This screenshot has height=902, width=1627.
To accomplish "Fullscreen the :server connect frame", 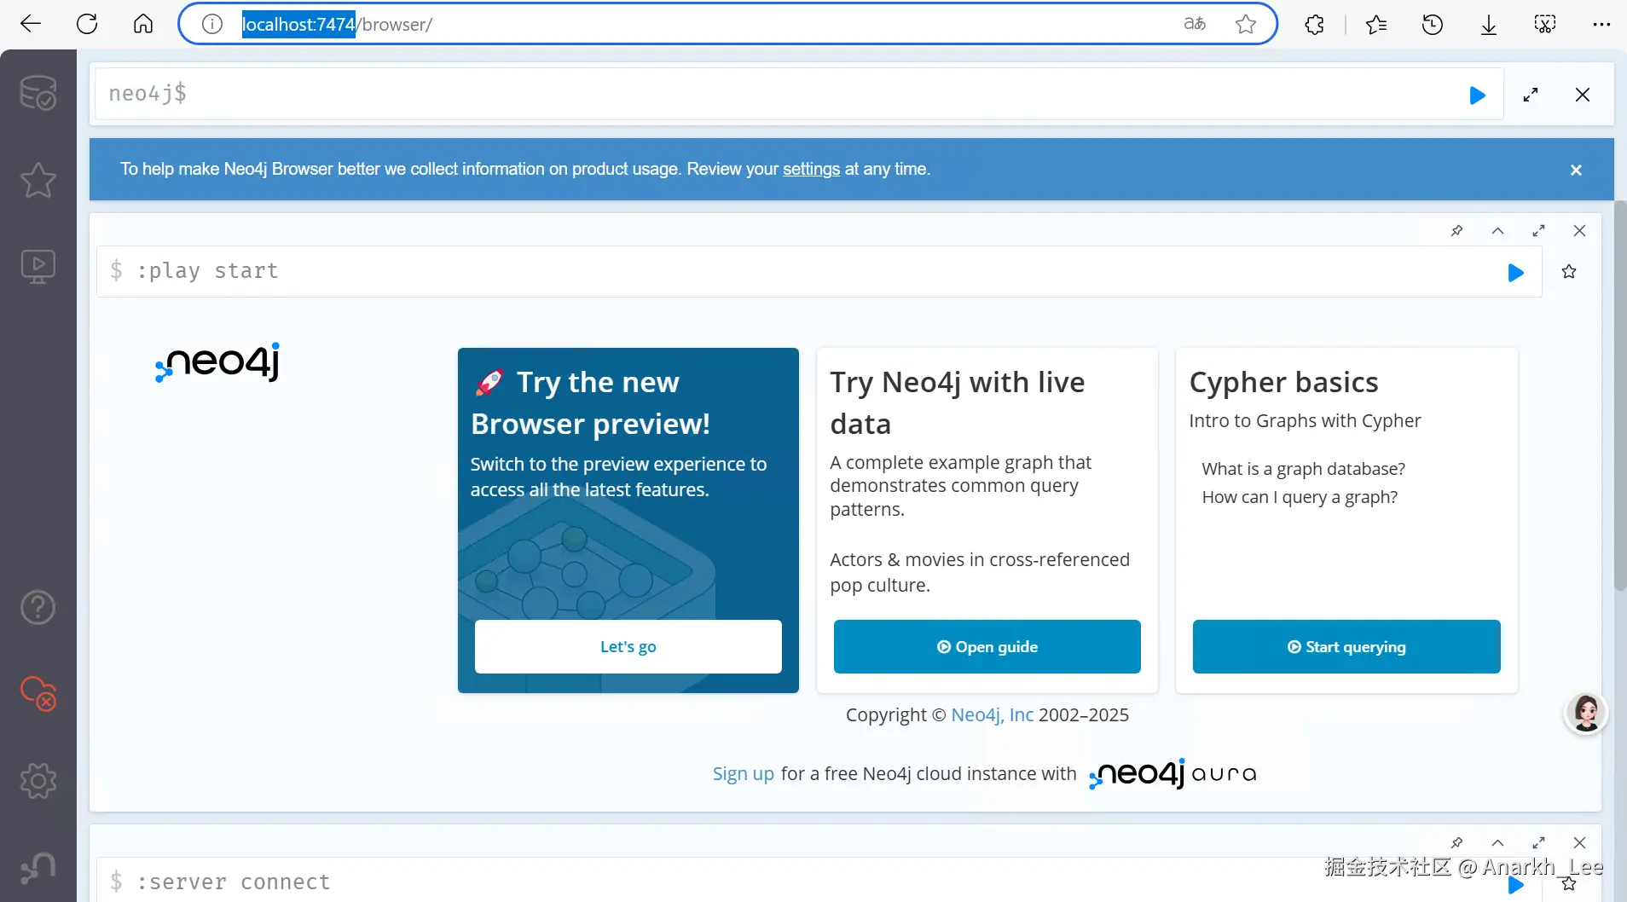I will pos(1538,843).
